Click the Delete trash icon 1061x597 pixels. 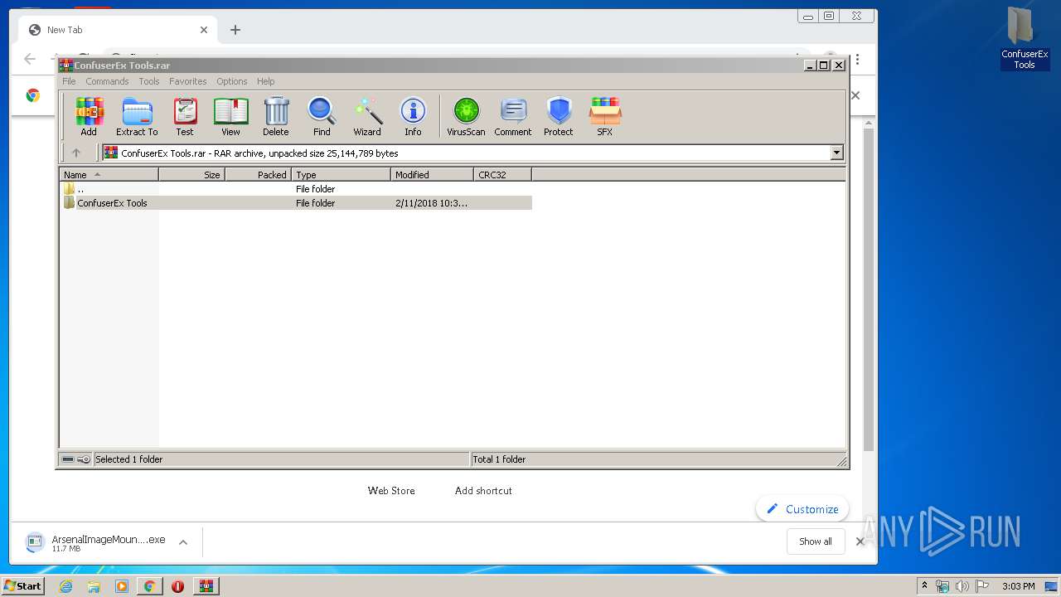pos(276,116)
